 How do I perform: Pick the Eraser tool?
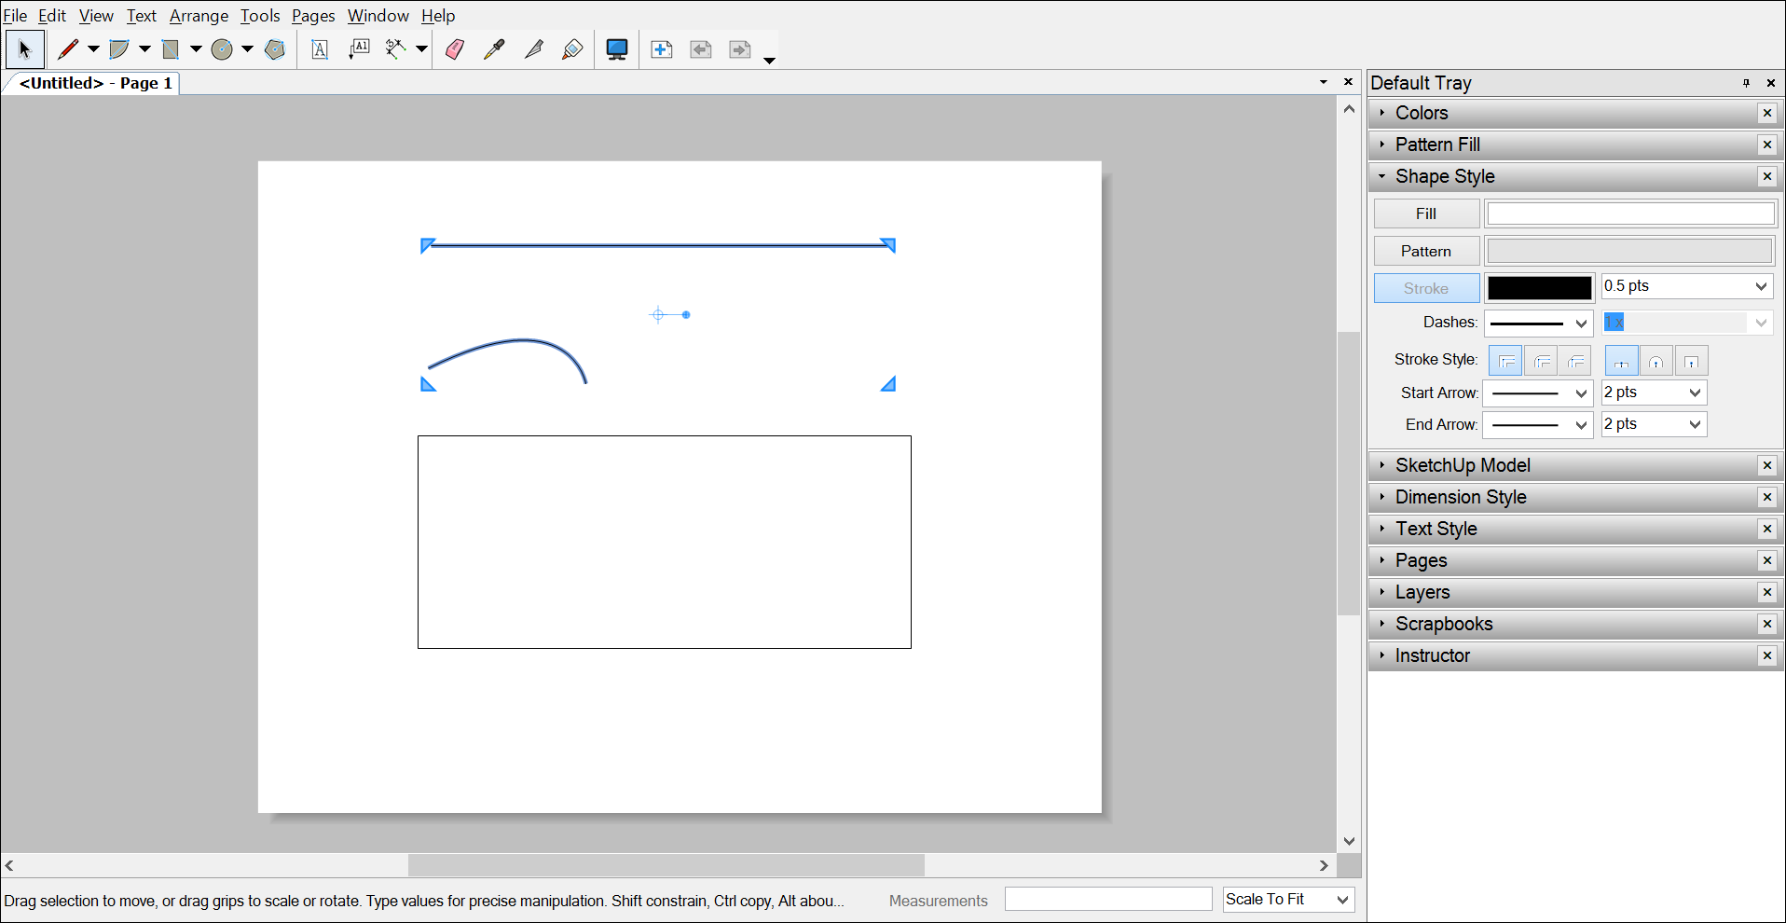[455, 48]
